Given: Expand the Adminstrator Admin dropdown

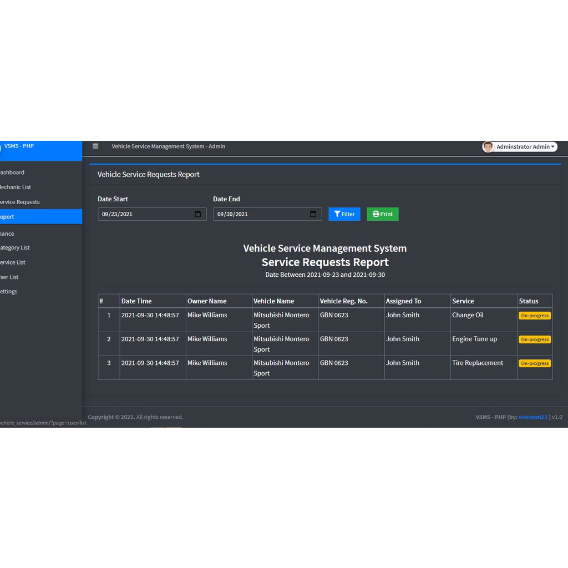Looking at the screenshot, I should pos(525,147).
